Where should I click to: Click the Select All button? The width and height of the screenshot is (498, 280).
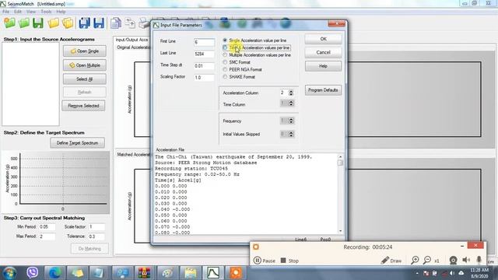click(85, 79)
